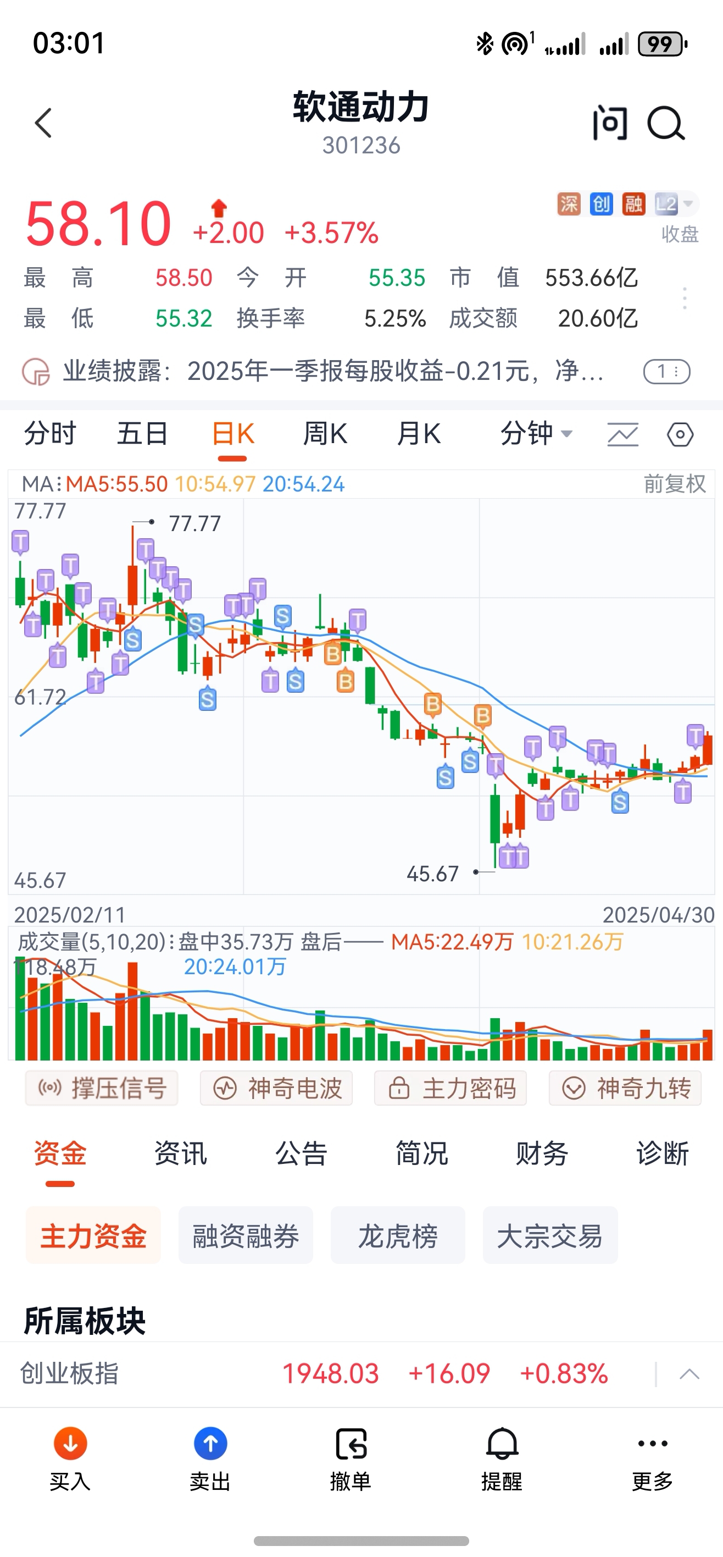Expand the news count badge
This screenshot has height=1557, width=723.
coord(667,371)
